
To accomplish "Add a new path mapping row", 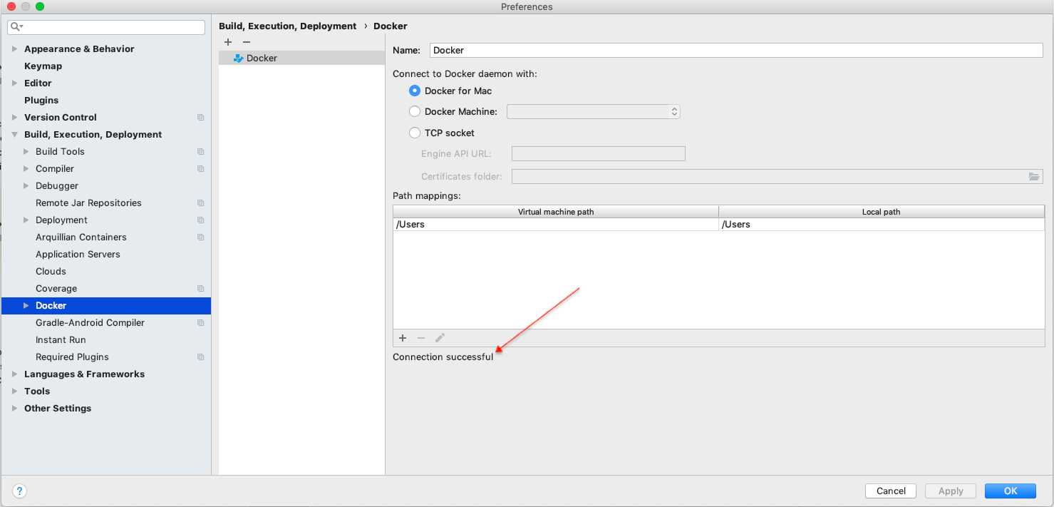I will [403, 338].
